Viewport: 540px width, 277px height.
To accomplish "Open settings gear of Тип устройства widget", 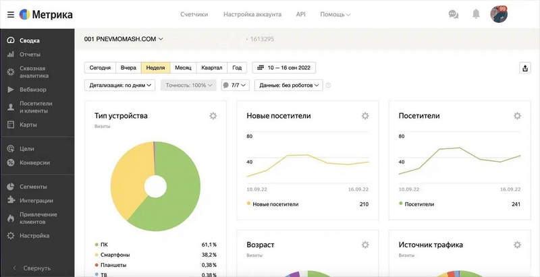I will click(213, 116).
